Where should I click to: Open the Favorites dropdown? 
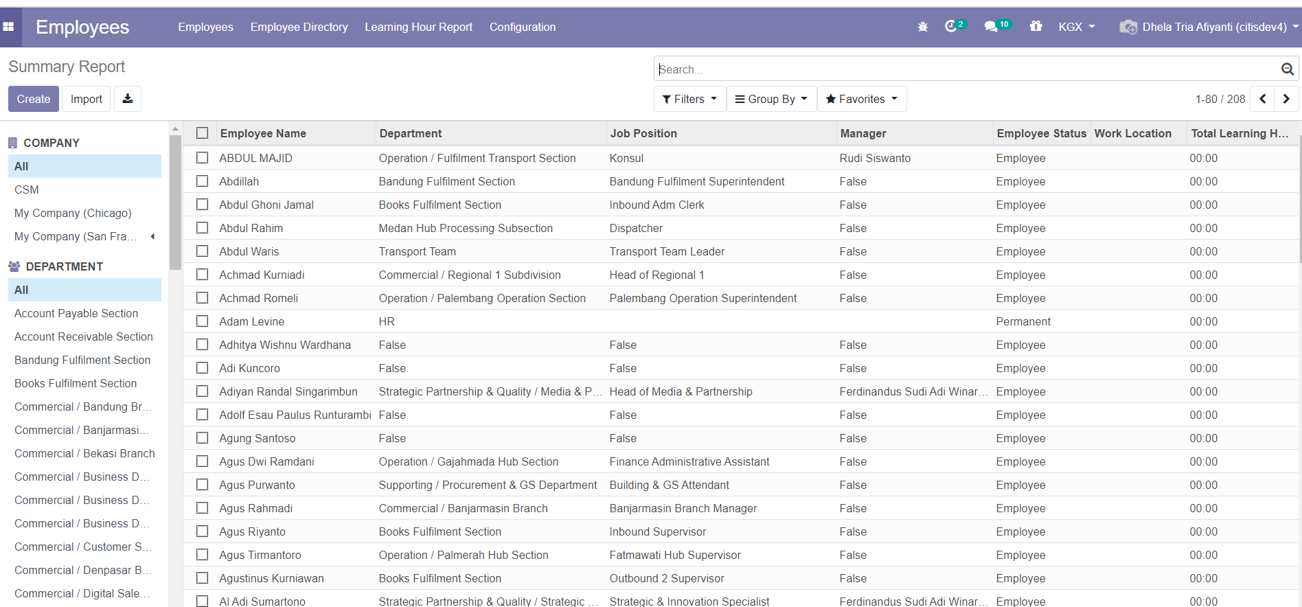862,99
